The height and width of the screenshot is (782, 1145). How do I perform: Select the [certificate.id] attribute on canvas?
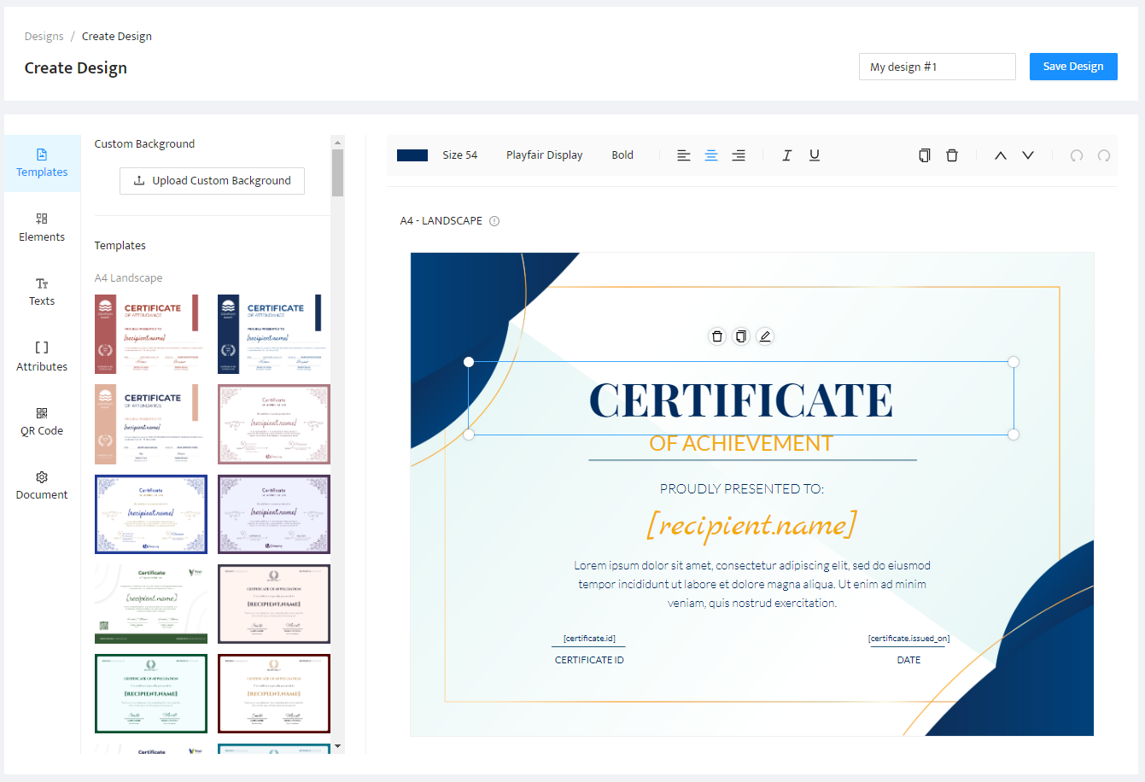tap(589, 639)
